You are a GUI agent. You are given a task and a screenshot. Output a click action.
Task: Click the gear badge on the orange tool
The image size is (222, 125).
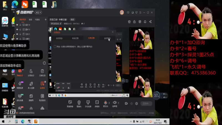(x=45, y=82)
